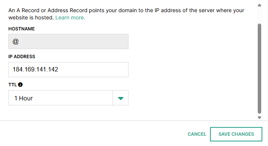Click the @ symbol in Hostname

16,42
